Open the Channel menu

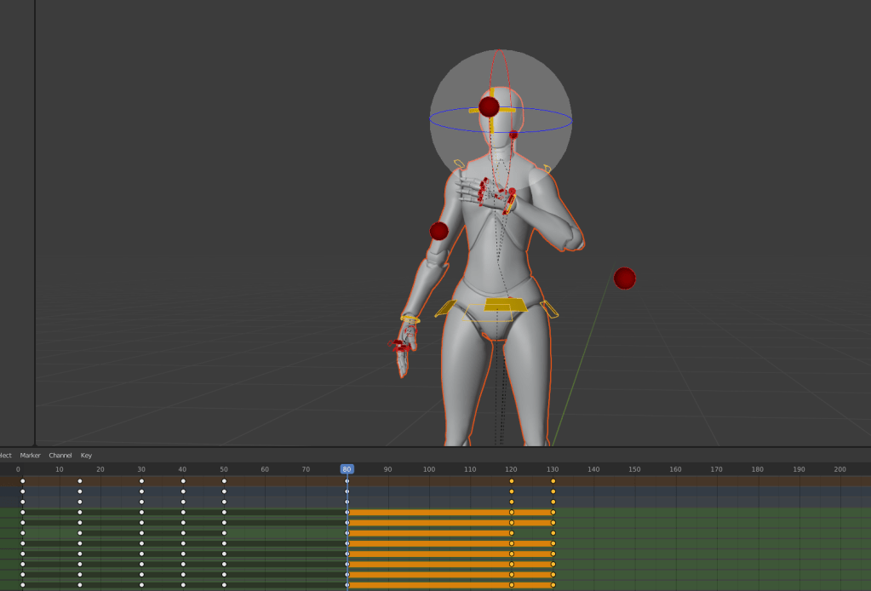point(60,456)
